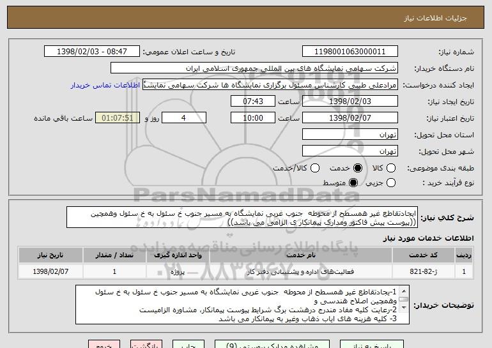492x348 pixels.
Task: Click the چاپ print button
Action: coord(188,345)
